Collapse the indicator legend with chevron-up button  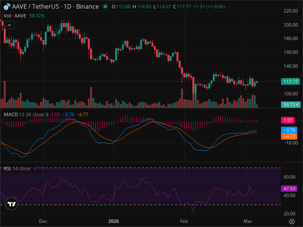9,25
